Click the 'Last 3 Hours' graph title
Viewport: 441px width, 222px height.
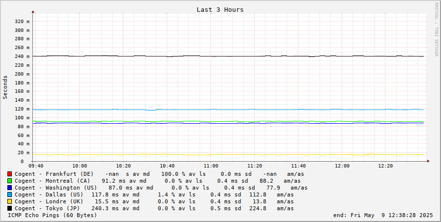(220, 10)
